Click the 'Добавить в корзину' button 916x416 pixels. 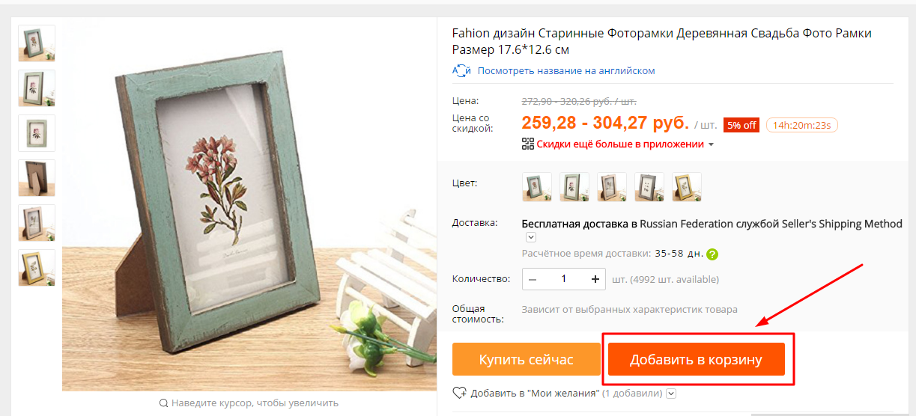pos(696,359)
